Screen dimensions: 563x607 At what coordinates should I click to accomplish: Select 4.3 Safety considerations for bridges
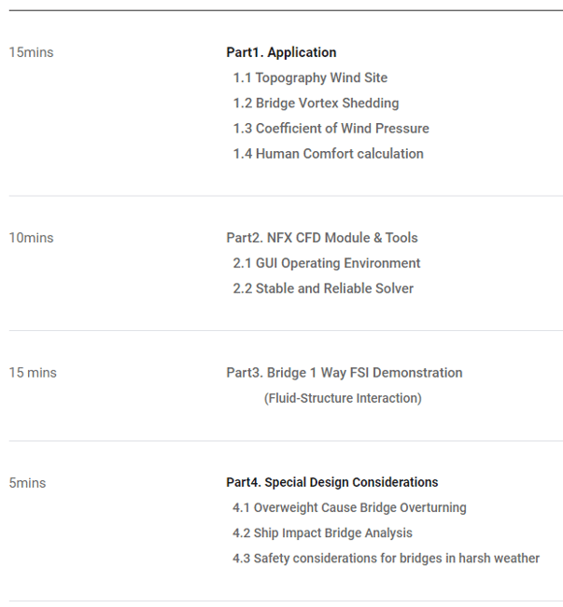[386, 559]
